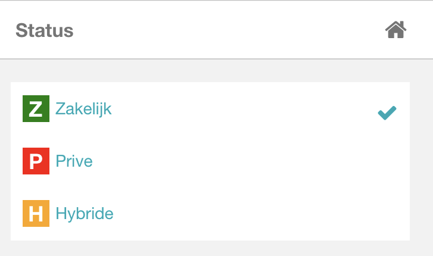
Task: Switch status to Prive using its text
Action: (74, 161)
